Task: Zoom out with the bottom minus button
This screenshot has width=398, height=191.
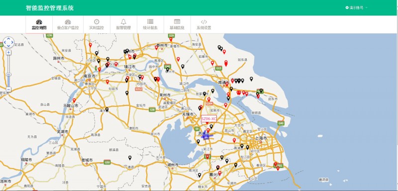Action: [8, 90]
